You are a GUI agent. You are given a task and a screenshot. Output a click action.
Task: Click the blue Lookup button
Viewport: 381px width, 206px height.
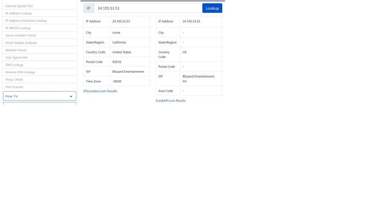(x=212, y=8)
